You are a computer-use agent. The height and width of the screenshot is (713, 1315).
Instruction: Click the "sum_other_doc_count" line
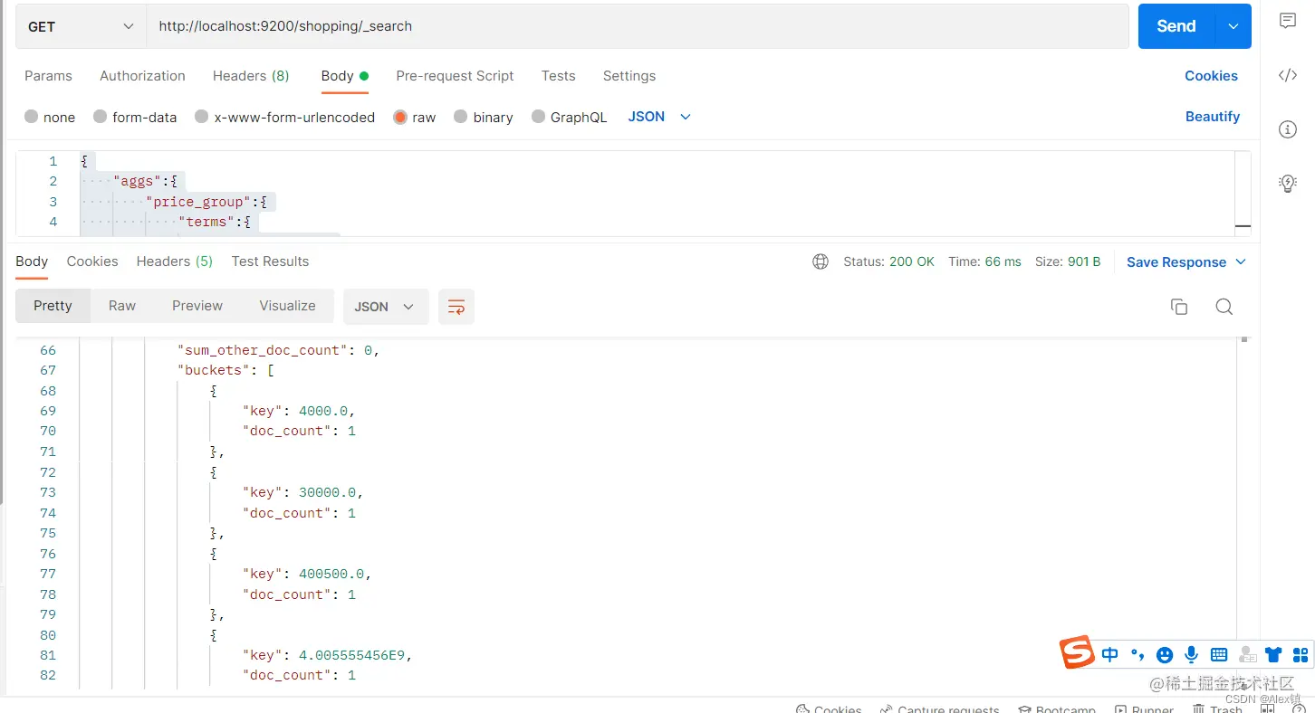278,350
